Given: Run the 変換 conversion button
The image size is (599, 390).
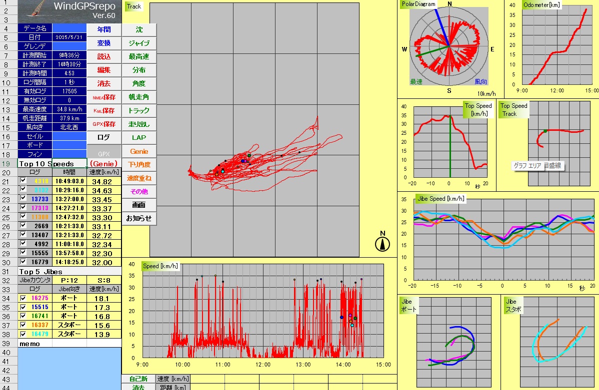Looking at the screenshot, I should coord(104,43).
